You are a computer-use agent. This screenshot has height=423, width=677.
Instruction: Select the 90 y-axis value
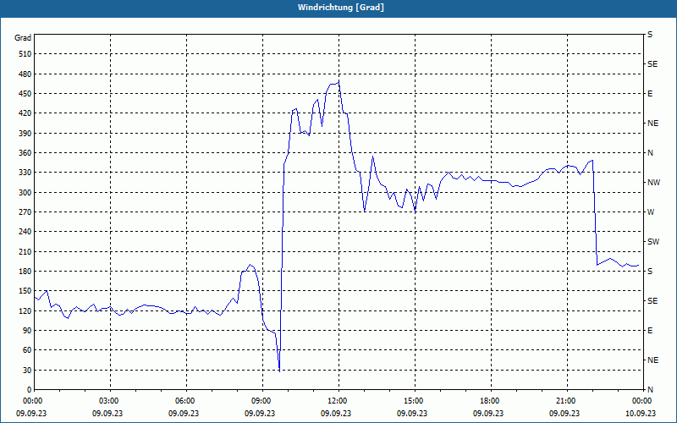click(x=27, y=331)
